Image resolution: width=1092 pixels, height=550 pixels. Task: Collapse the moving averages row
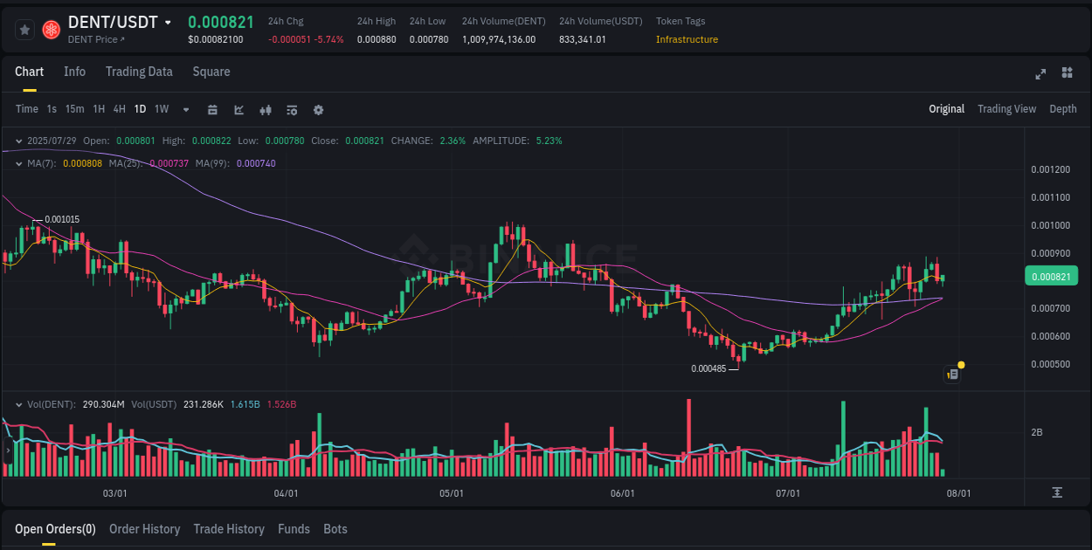tap(18, 163)
